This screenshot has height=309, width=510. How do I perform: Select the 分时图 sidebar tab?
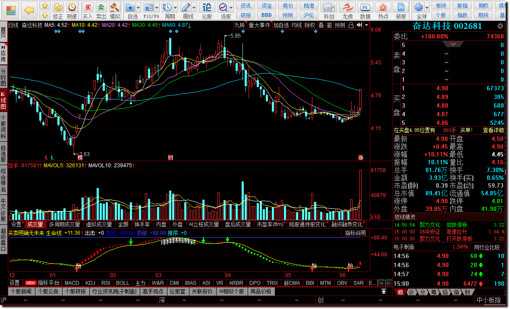point(3,77)
